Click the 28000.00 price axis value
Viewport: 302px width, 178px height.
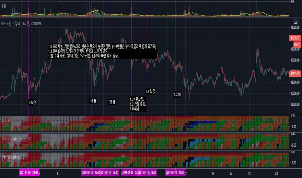click(x=295, y=104)
